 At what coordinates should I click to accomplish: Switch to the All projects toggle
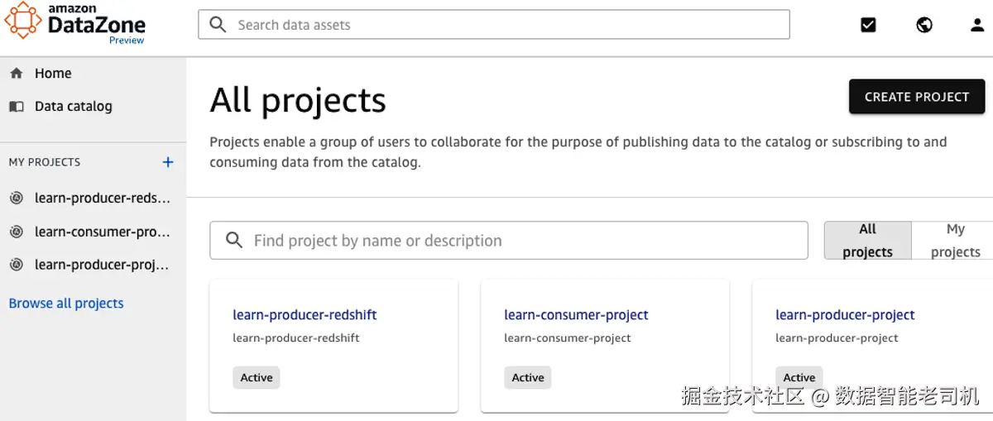pos(867,241)
